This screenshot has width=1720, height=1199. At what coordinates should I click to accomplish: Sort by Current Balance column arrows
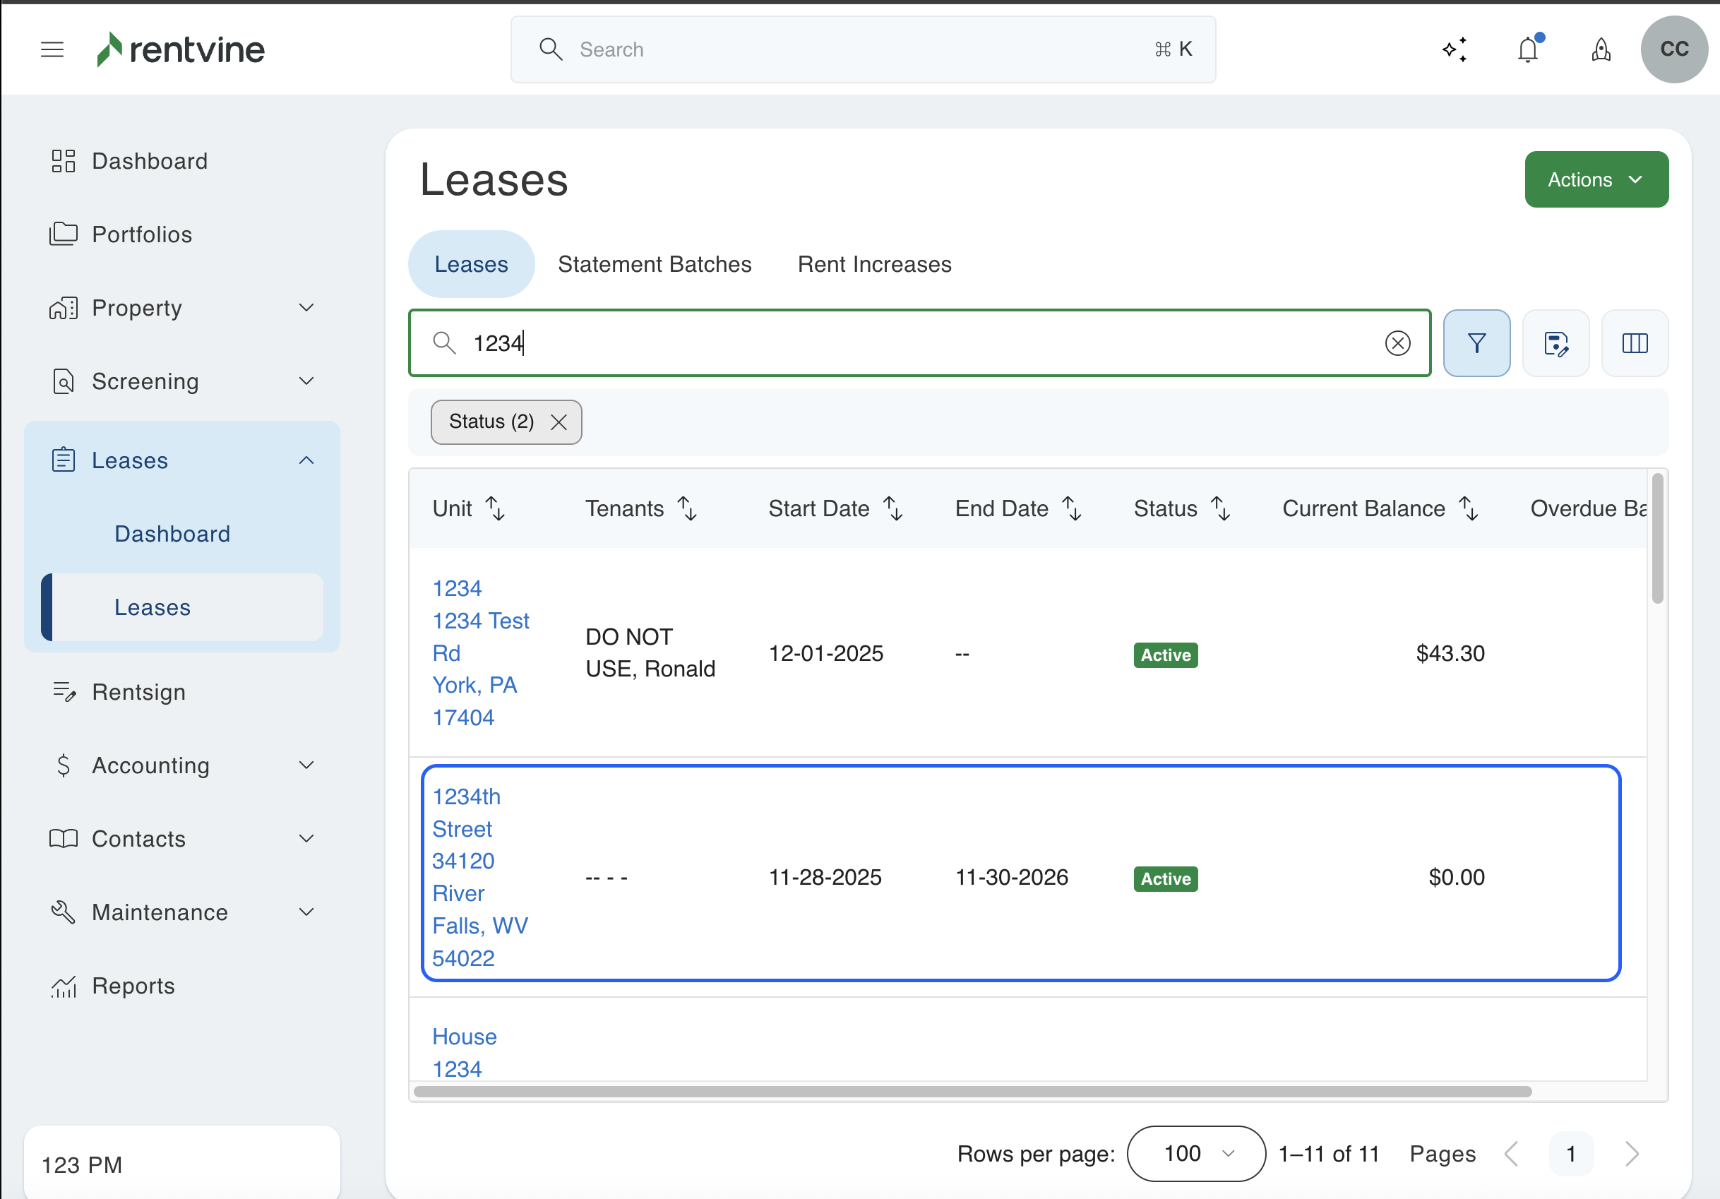pyautogui.click(x=1469, y=509)
